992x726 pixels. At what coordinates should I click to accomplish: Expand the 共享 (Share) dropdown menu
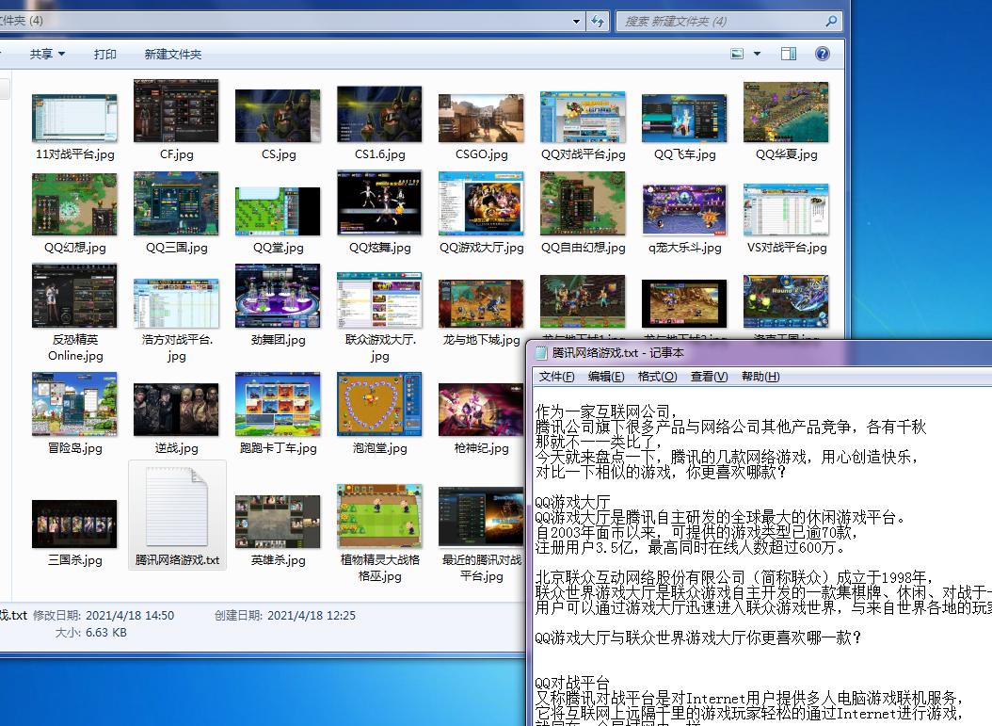[47, 54]
